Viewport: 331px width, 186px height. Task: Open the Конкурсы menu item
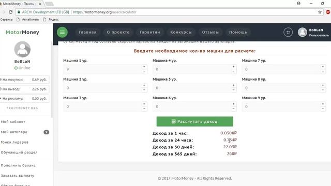[181, 32]
